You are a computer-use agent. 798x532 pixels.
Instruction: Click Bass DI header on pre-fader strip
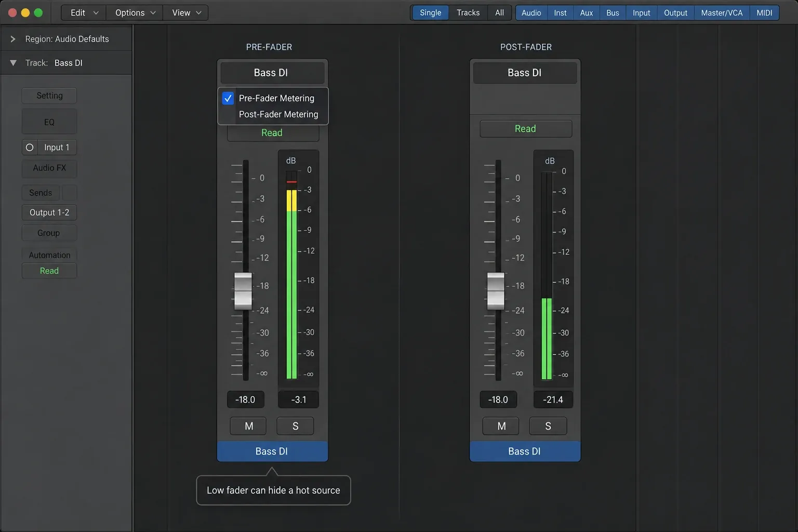[x=271, y=73]
